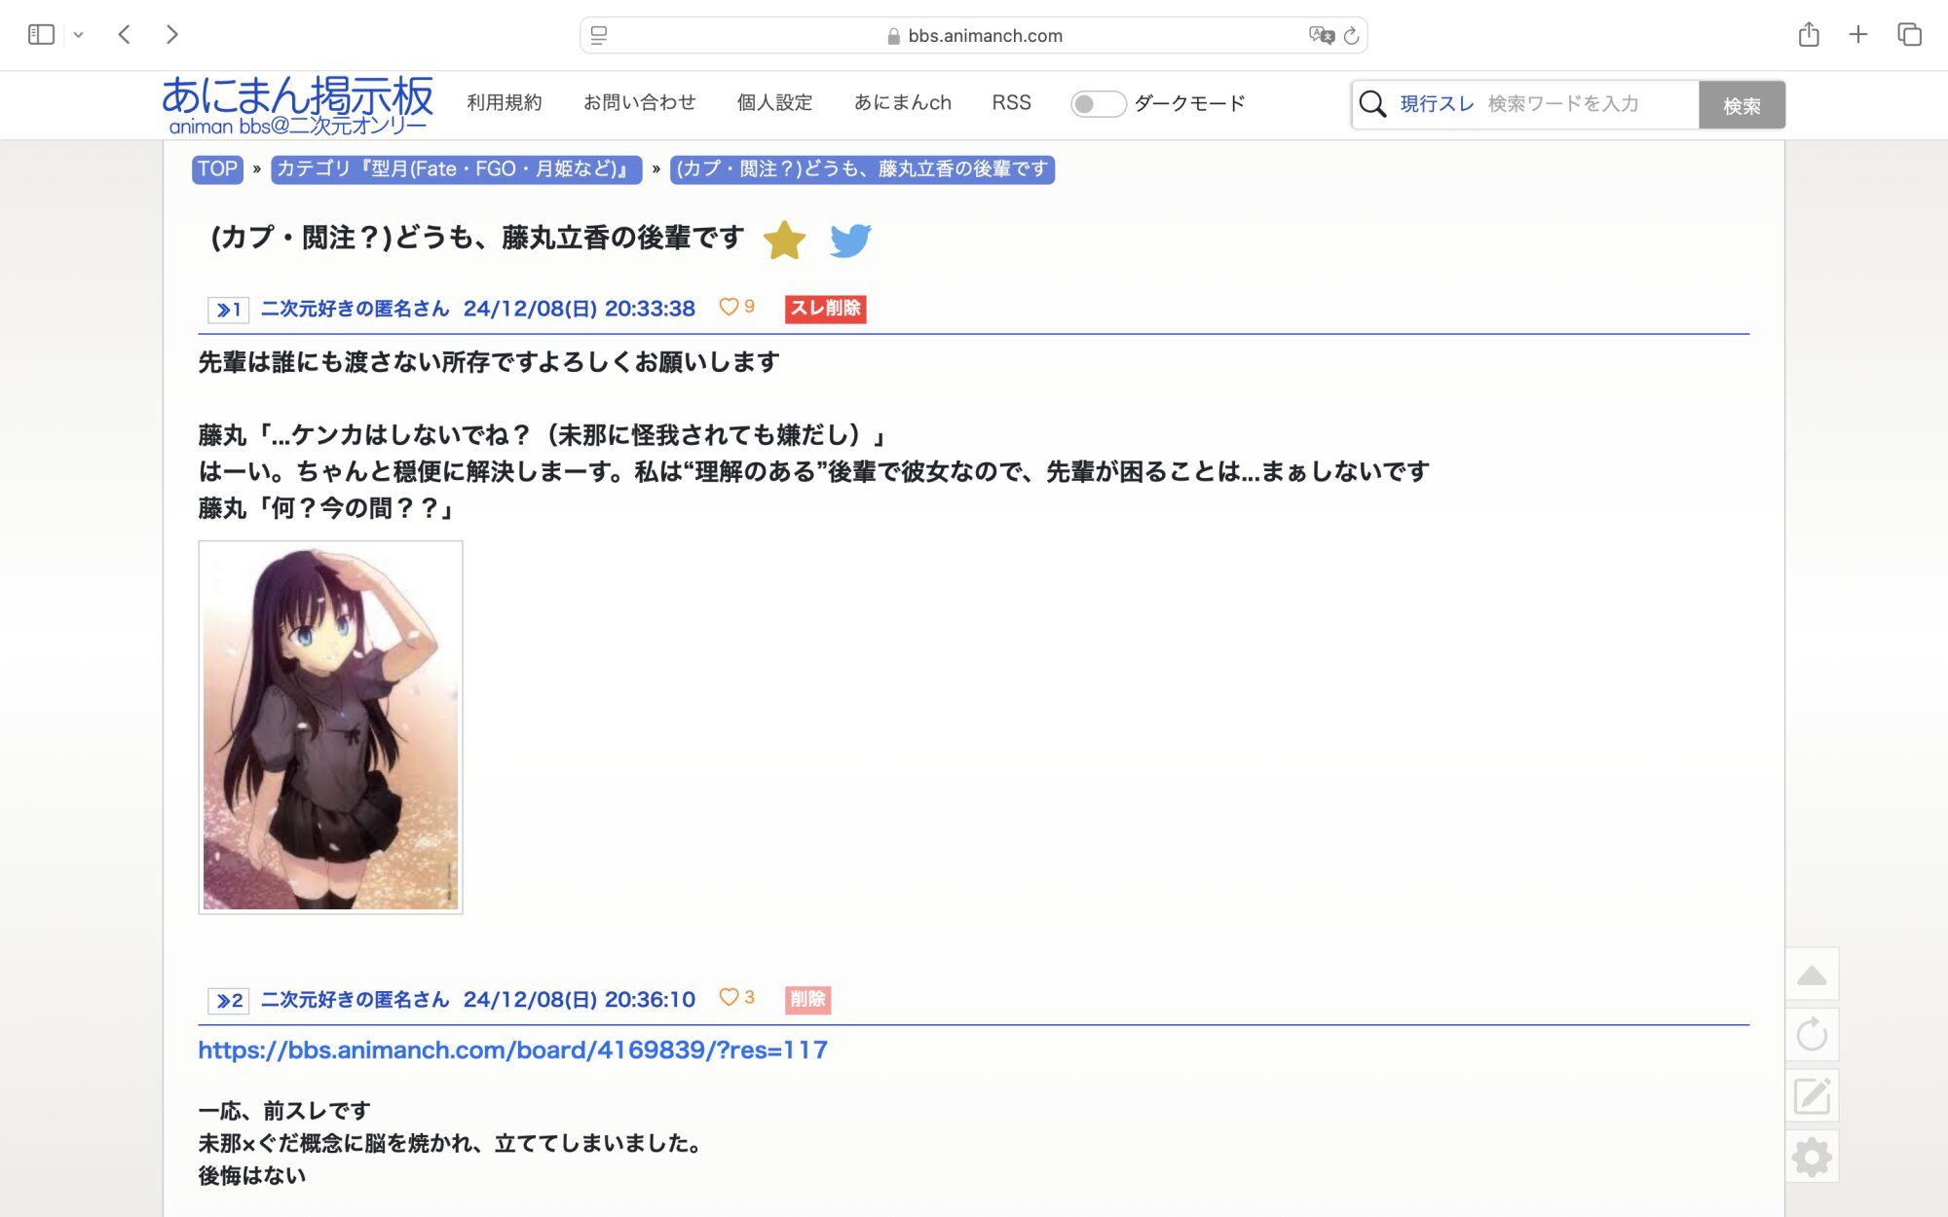Select the 現行スレ search scope
The height and width of the screenshot is (1217, 1948).
[1438, 104]
